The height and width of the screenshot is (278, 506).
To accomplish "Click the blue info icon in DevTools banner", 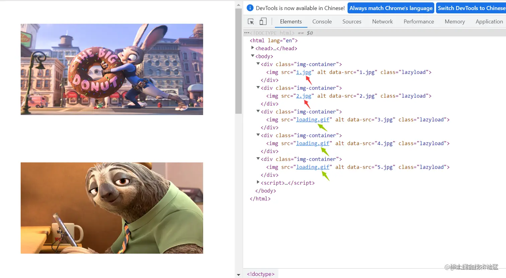I will pyautogui.click(x=250, y=8).
